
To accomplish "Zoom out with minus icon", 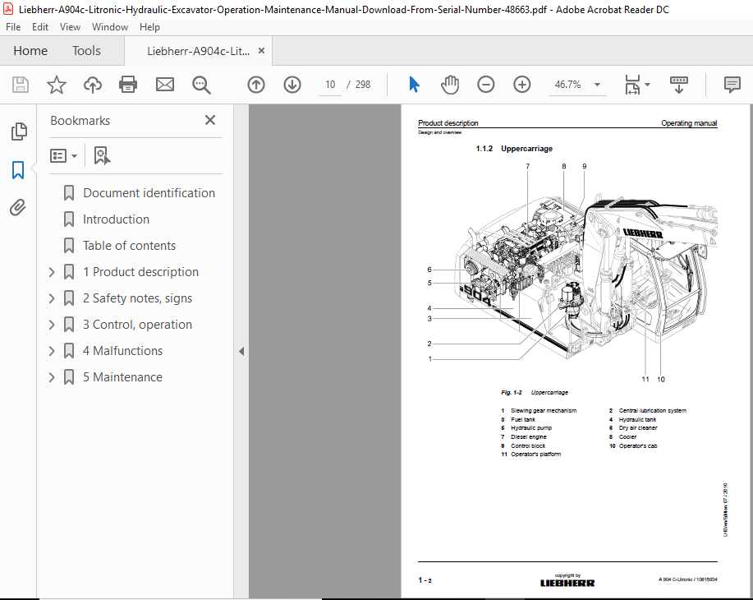I will (486, 85).
